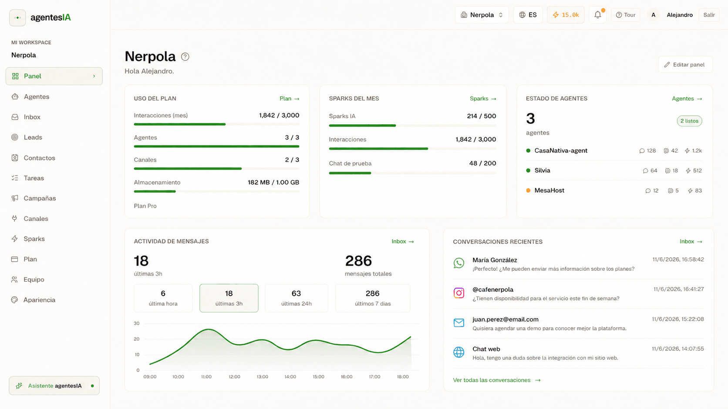Expand the Panel item chevron in sidebar

tap(94, 76)
